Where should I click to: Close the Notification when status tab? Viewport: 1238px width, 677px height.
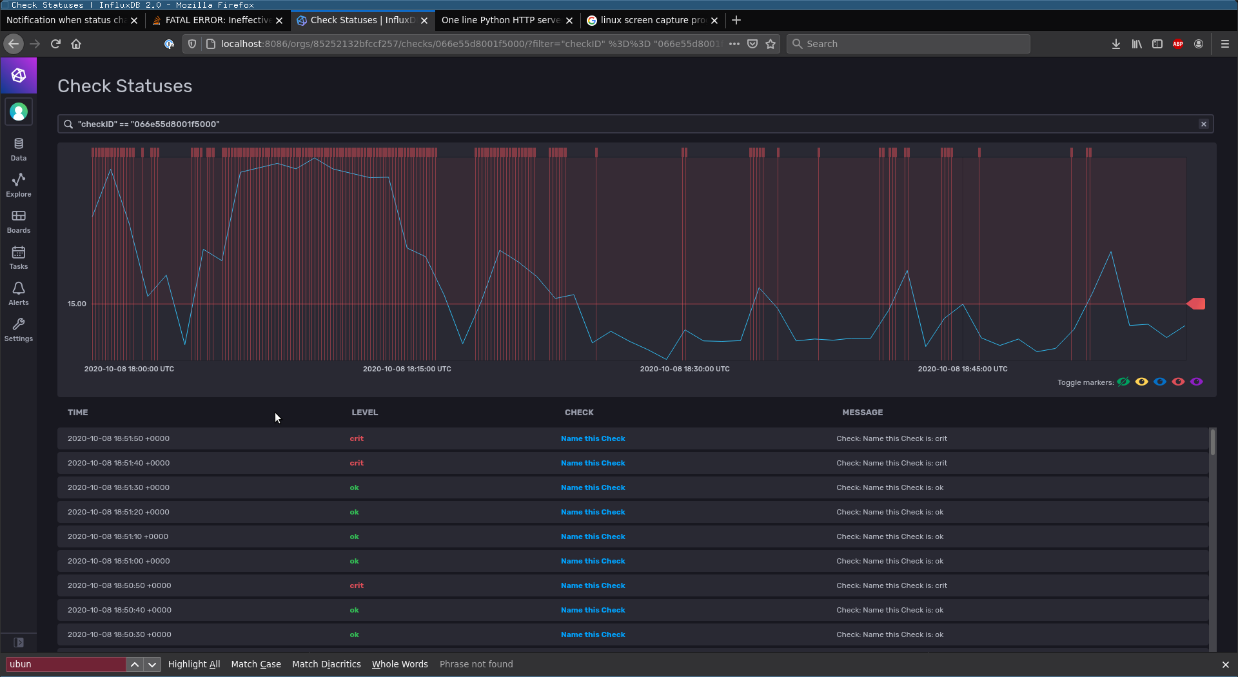tap(134, 21)
